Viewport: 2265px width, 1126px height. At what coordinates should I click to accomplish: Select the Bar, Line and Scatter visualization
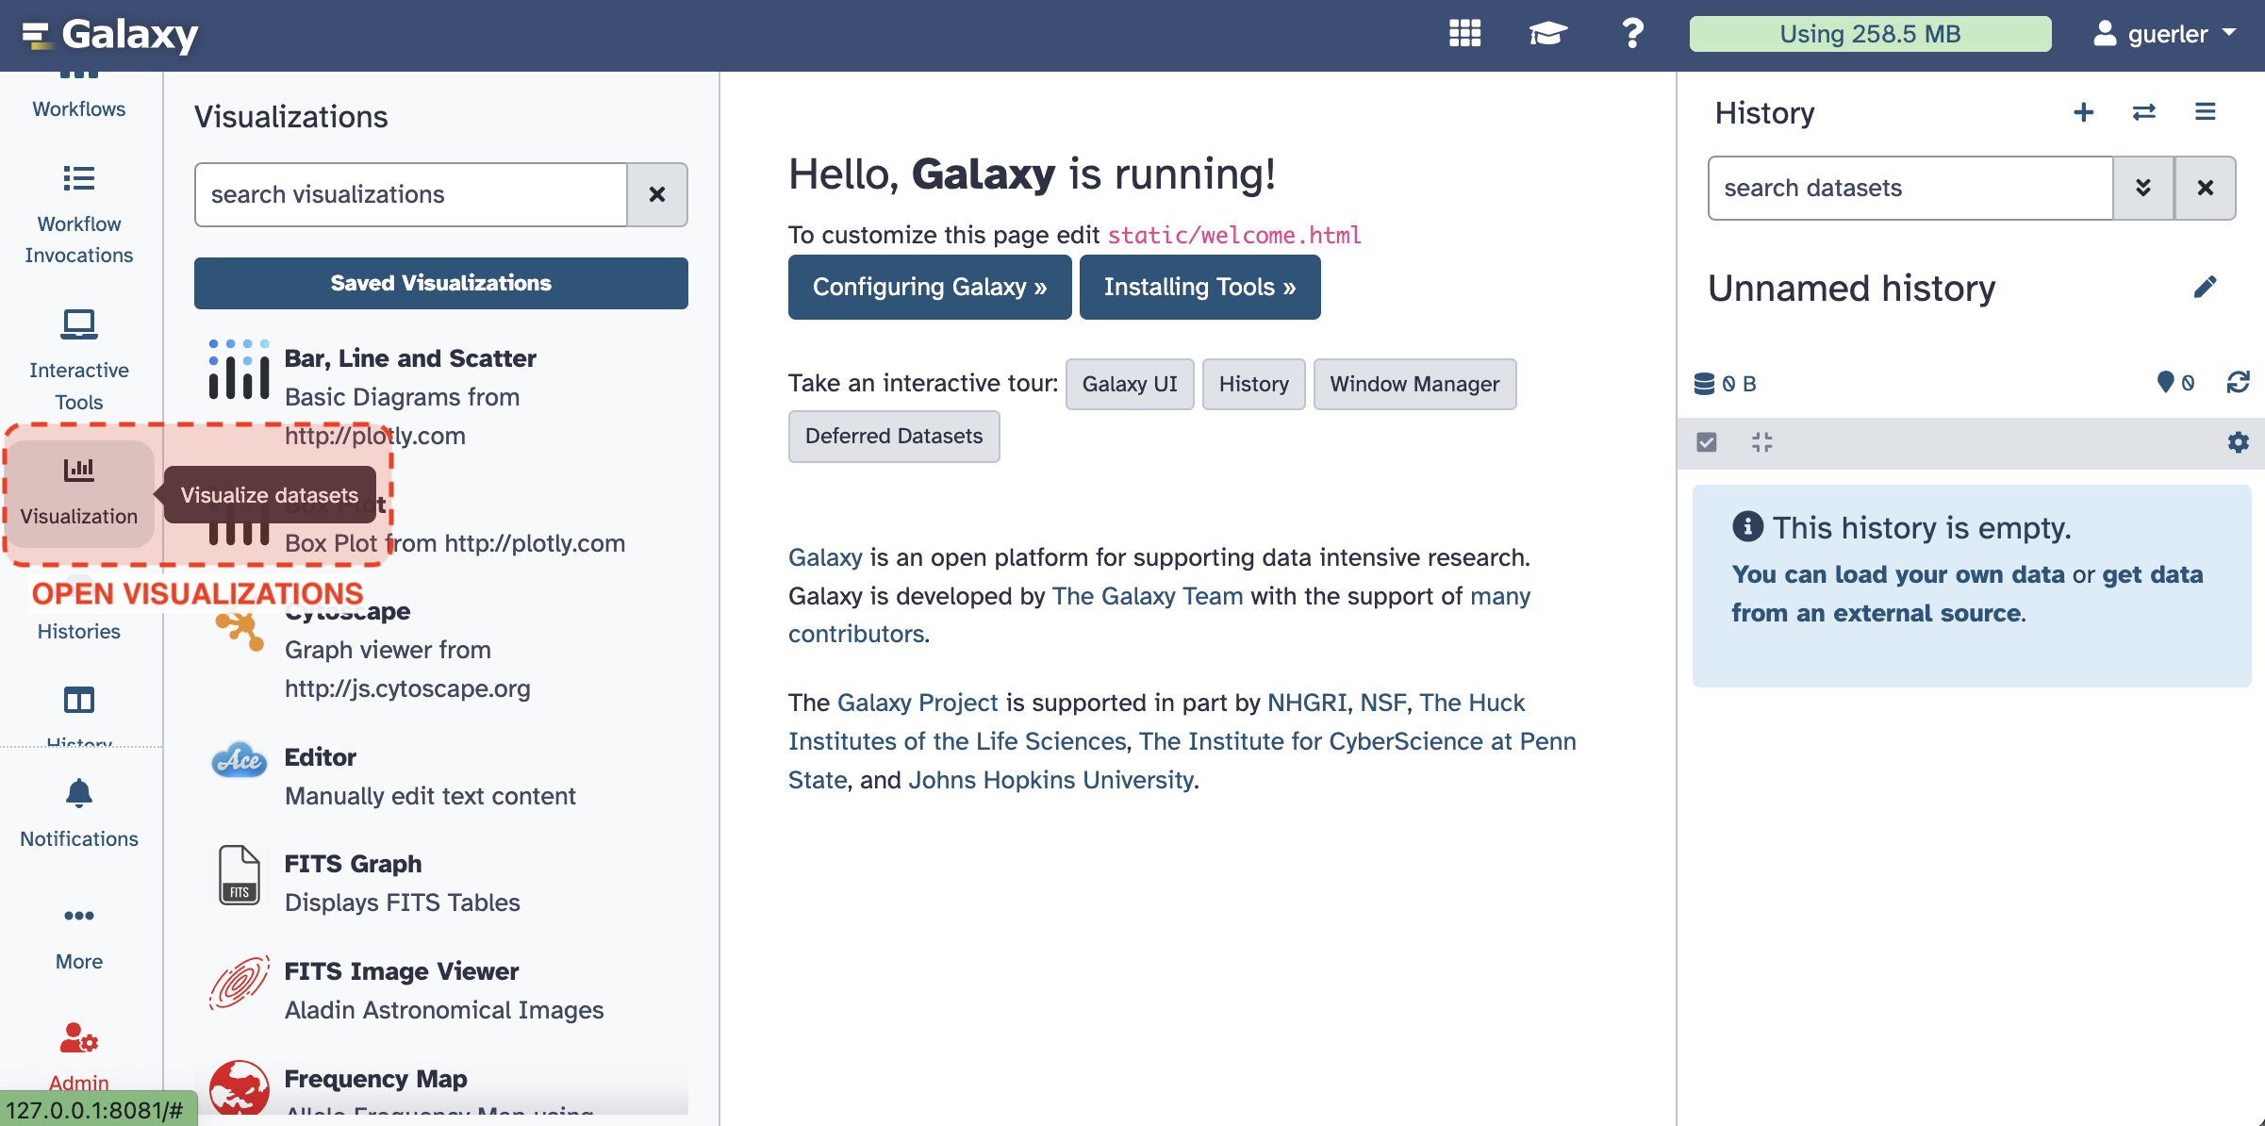[410, 358]
